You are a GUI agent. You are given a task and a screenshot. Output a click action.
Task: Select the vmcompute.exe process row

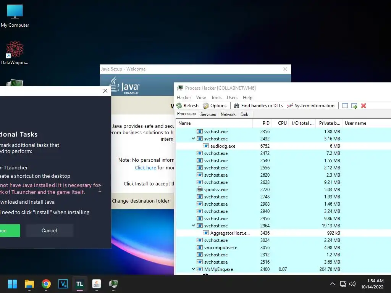pos(283,247)
